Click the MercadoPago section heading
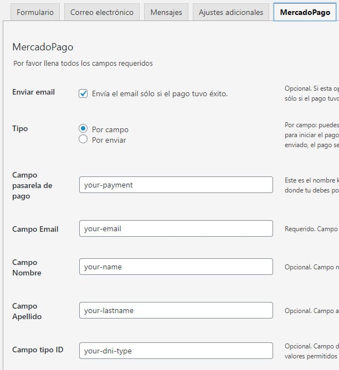Screen dimensions: 339x370 [x=43, y=47]
